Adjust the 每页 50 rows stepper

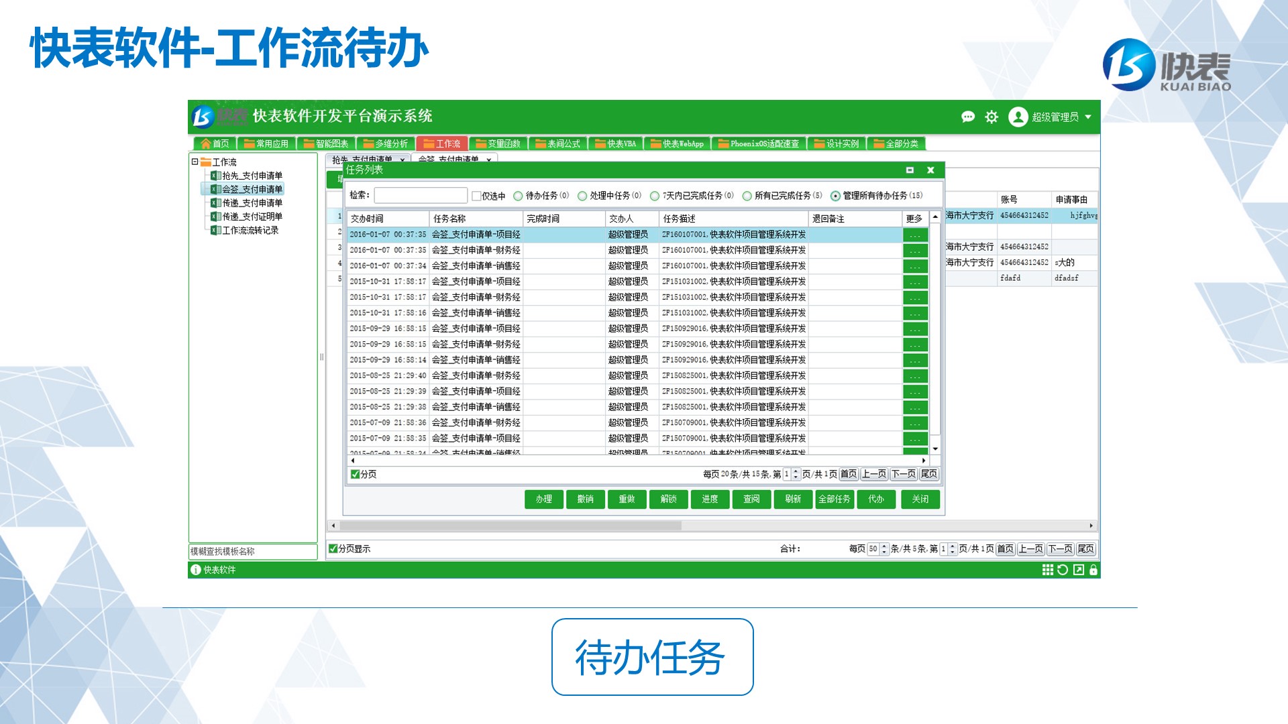click(884, 549)
